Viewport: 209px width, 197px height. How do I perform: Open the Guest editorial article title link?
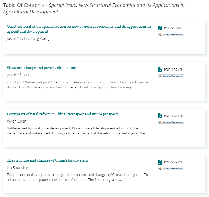pos(79,29)
